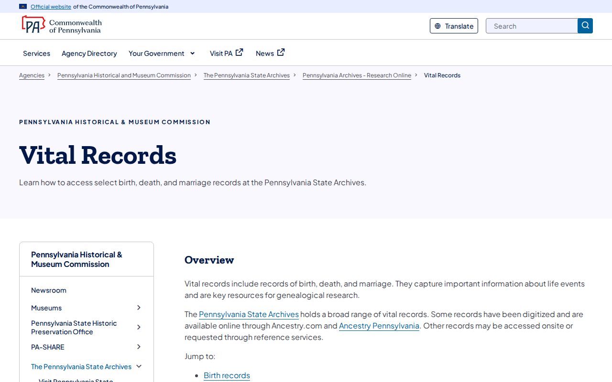The width and height of the screenshot is (612, 382).
Task: Click the Translate button
Action: pyautogui.click(x=454, y=26)
